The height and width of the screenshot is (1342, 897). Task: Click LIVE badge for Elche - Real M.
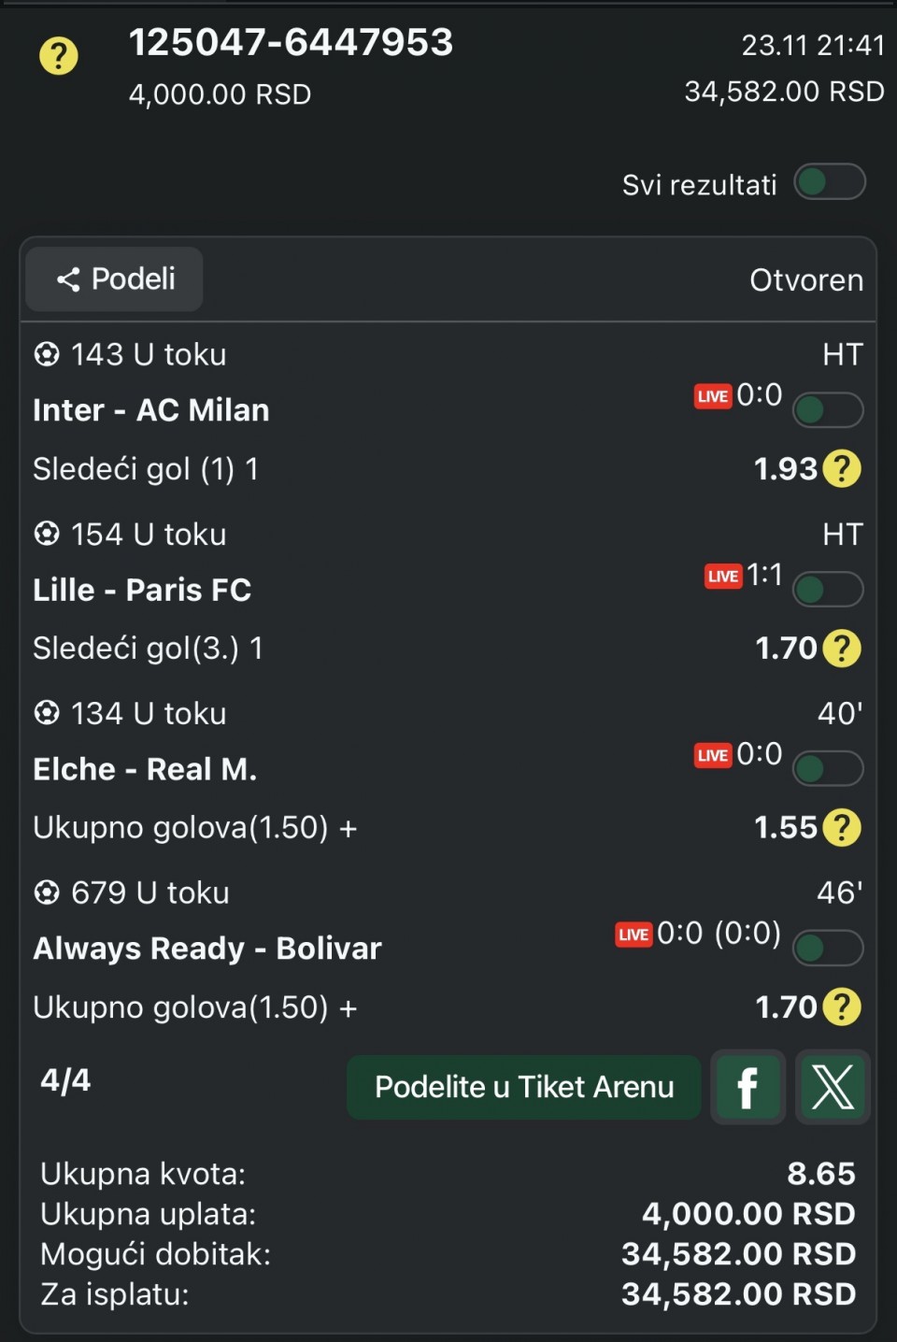coord(712,755)
